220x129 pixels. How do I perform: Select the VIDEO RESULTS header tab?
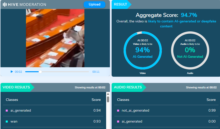tap(16, 87)
